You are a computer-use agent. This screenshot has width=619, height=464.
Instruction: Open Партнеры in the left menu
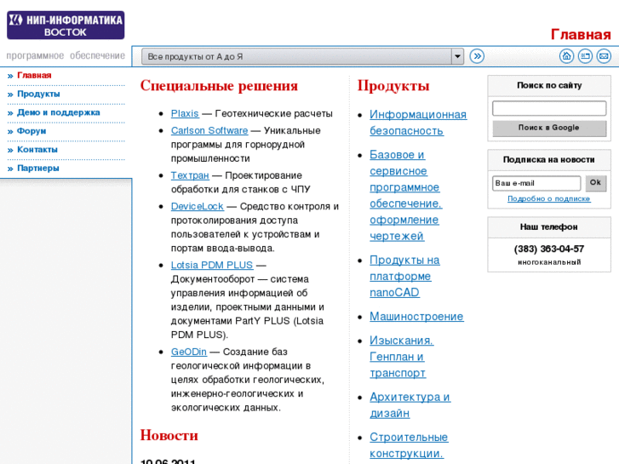click(x=38, y=169)
